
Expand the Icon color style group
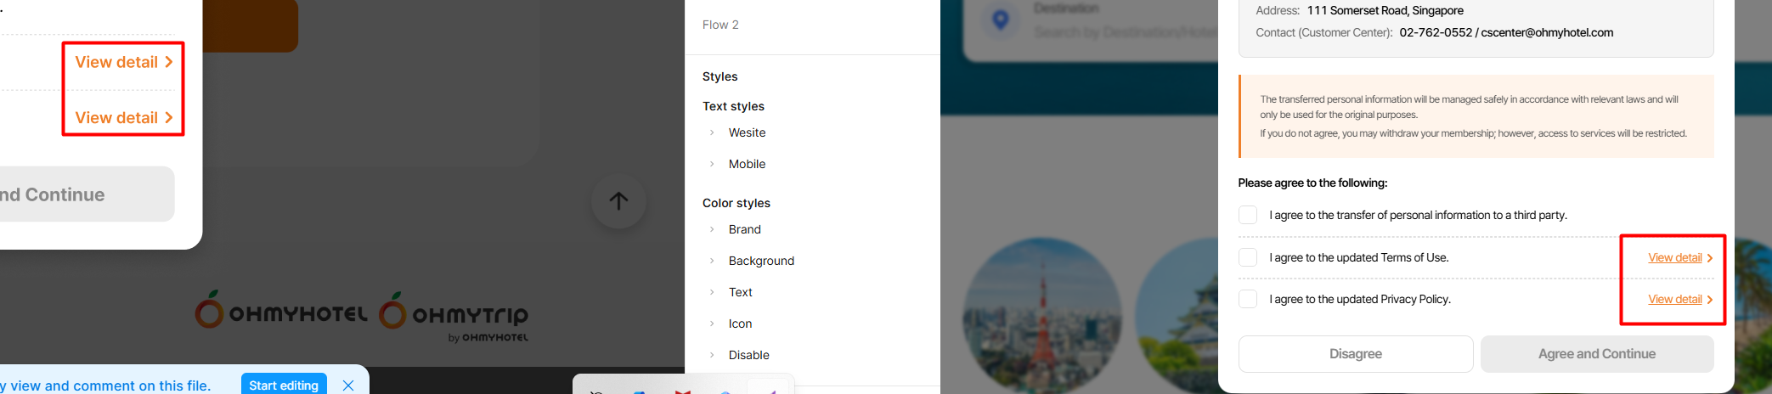[x=712, y=324]
